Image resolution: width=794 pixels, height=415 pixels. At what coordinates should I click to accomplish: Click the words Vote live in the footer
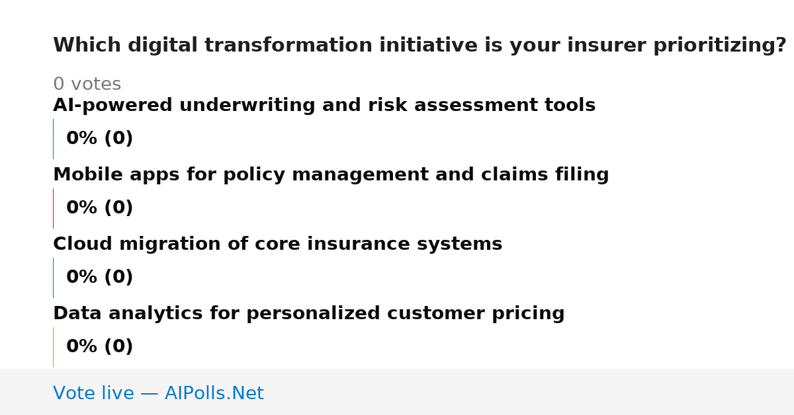[93, 393]
